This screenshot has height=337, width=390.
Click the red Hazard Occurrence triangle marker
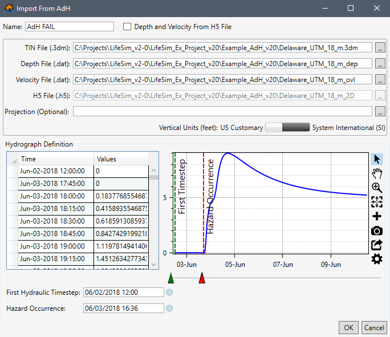(x=202, y=278)
